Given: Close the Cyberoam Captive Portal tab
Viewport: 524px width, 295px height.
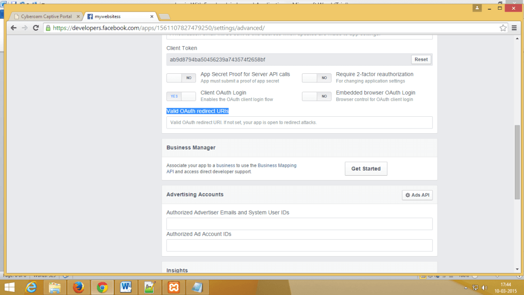Looking at the screenshot, I should pos(78,16).
